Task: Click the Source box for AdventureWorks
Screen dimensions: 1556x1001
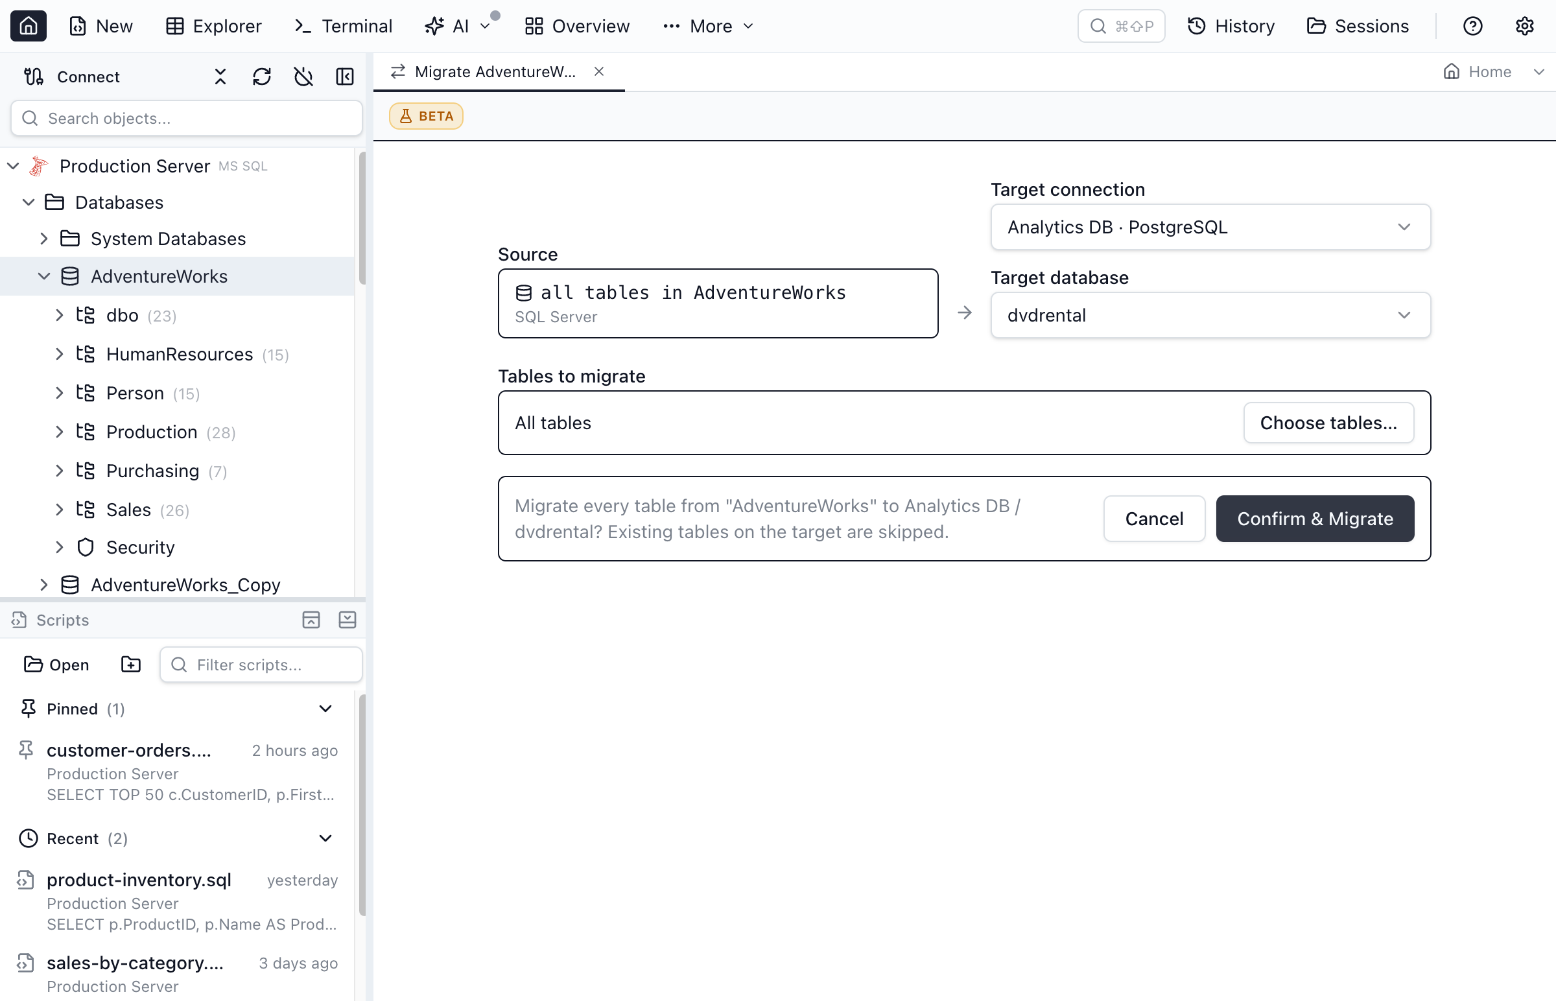Action: (718, 303)
